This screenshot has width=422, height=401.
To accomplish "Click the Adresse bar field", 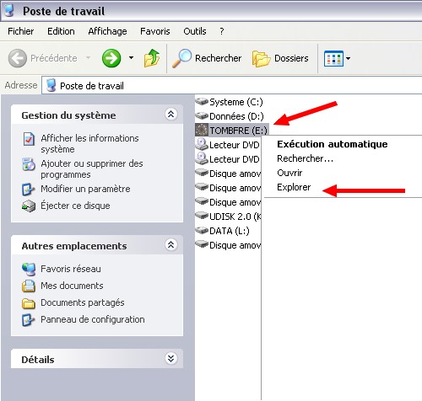I will [x=231, y=86].
